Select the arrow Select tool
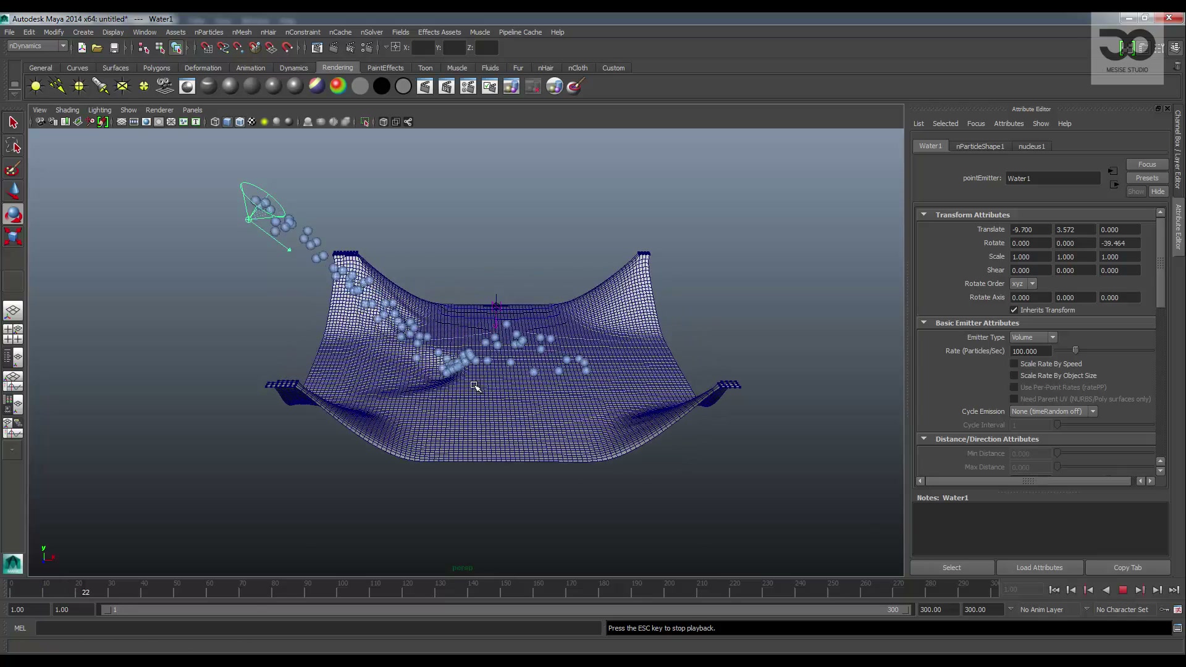The image size is (1186, 667). [x=13, y=122]
